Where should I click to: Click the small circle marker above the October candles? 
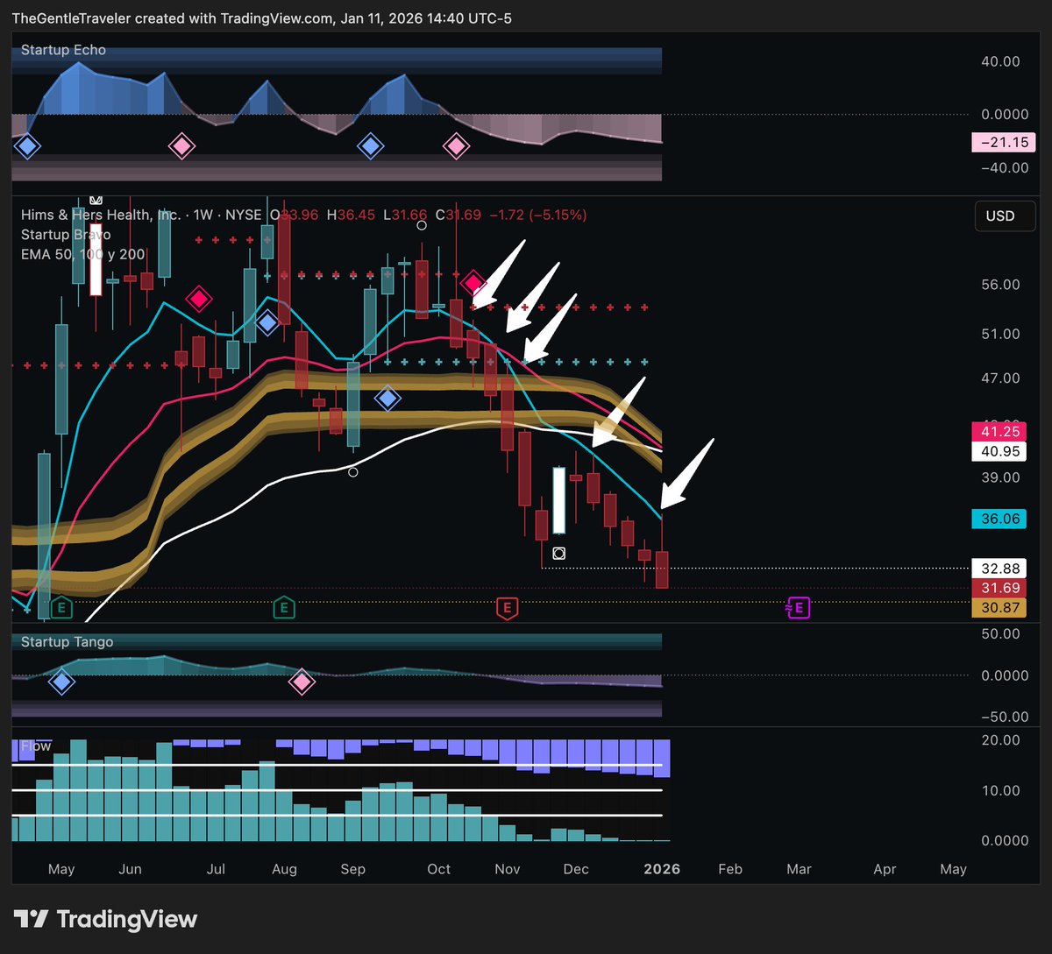coord(422,225)
